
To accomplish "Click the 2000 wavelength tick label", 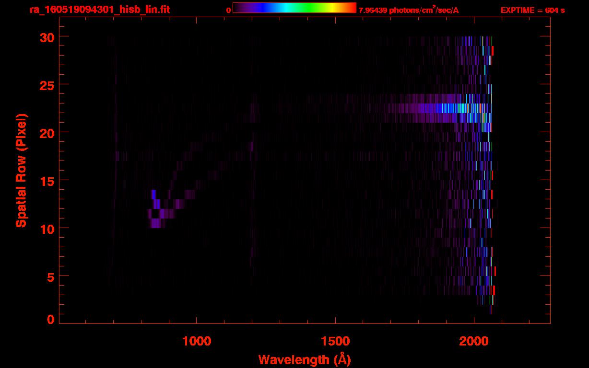I will (x=474, y=341).
